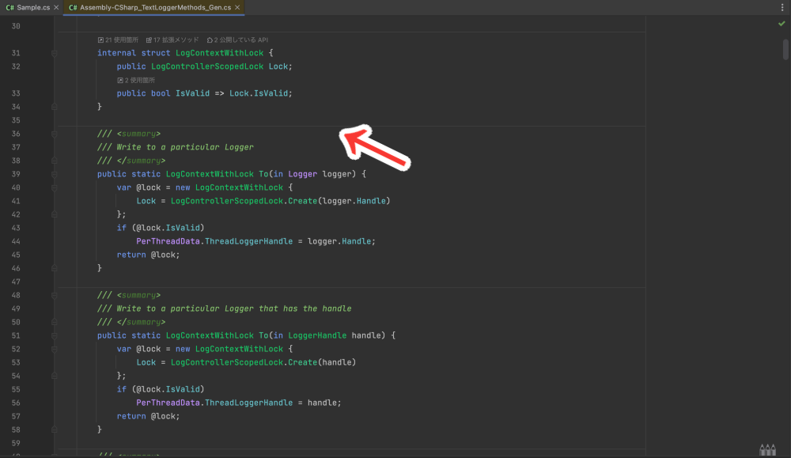The width and height of the screenshot is (791, 458).
Task: Click 'return @lock;' on line 45
Action: point(149,255)
